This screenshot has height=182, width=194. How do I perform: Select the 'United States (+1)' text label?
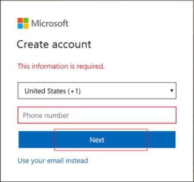52,91
